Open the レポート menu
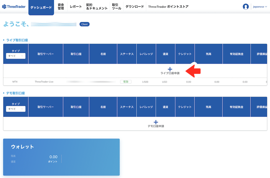This screenshot has height=178, width=270. [76, 6]
